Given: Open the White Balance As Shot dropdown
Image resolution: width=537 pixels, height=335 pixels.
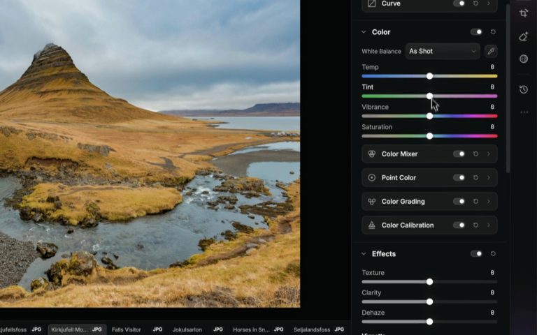Looking at the screenshot, I should click(443, 51).
